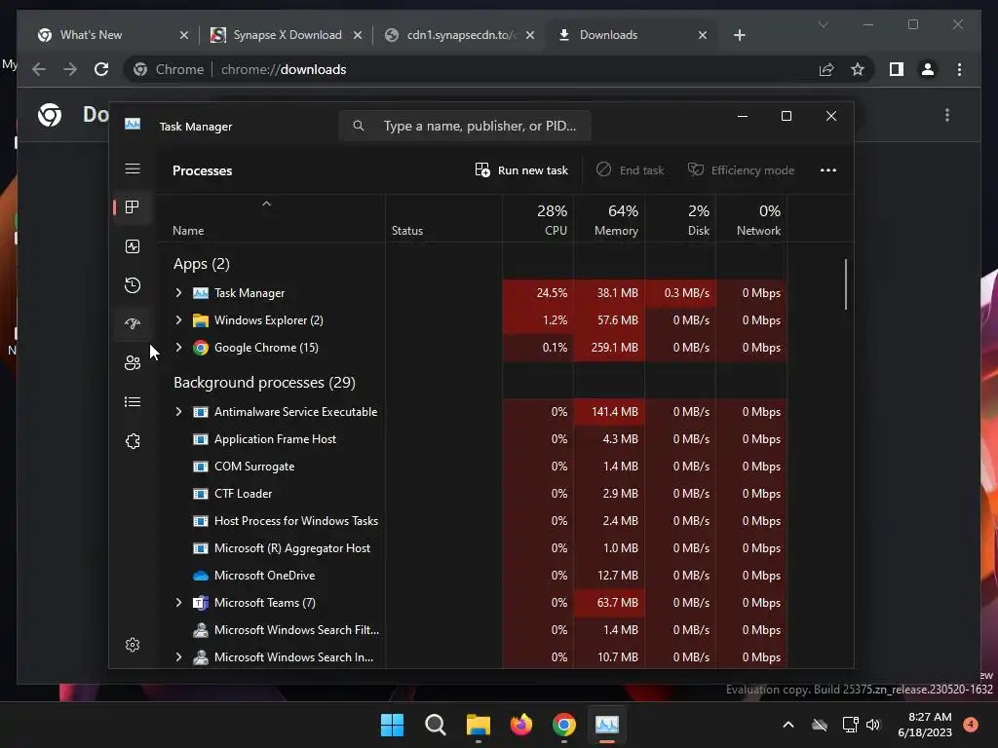Screen dimensions: 998x748
Task: Click Chrome back arrow
Action: coord(39,69)
